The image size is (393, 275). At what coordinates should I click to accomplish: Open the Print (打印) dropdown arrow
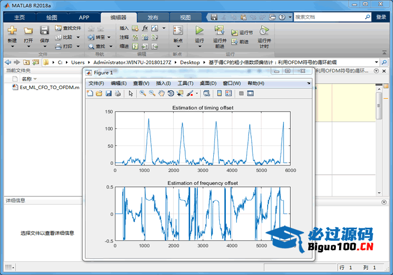(78, 46)
